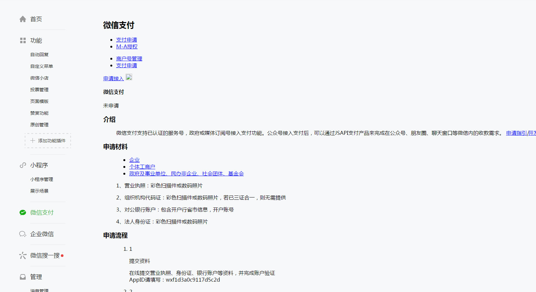This screenshot has height=292, width=536.
Task: Click the broken image next to 申请接入
Action: [x=129, y=77]
